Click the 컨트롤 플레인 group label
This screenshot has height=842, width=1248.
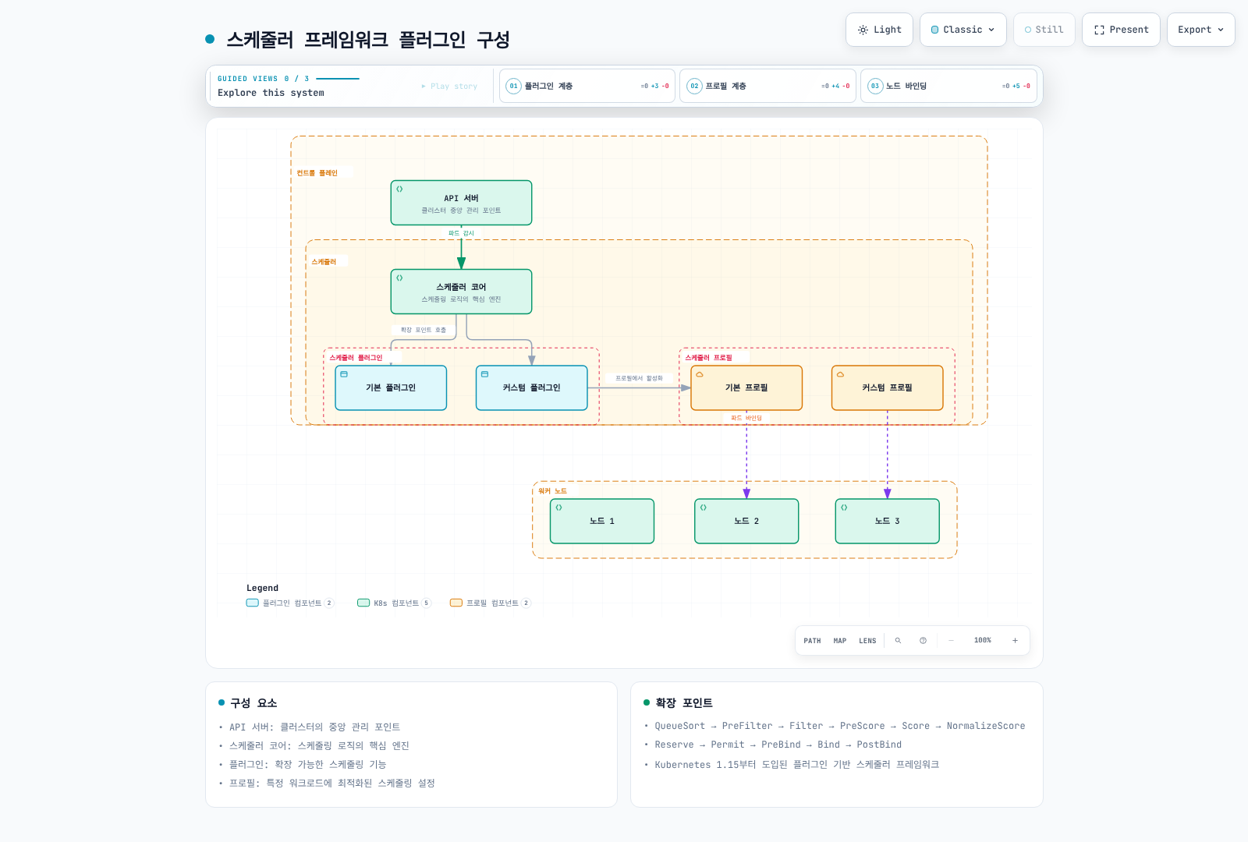coord(317,173)
